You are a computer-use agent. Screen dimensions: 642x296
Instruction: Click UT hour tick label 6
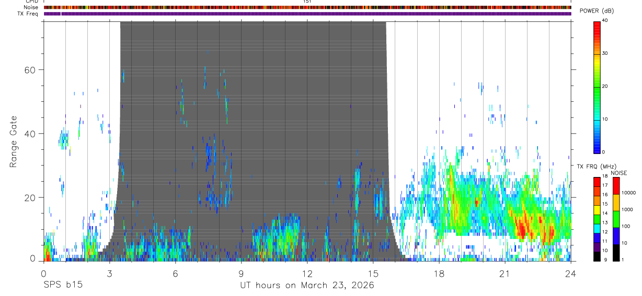[175, 273]
